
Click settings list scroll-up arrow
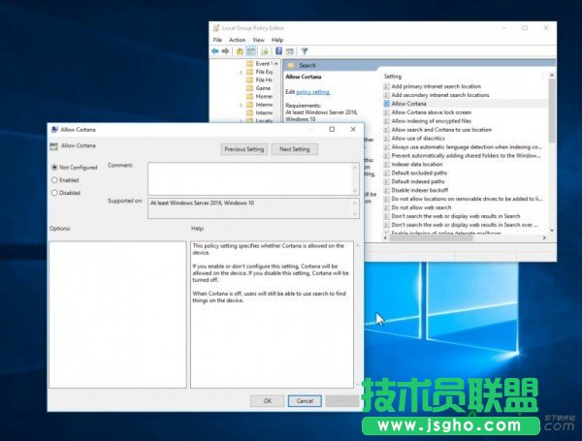click(x=552, y=76)
